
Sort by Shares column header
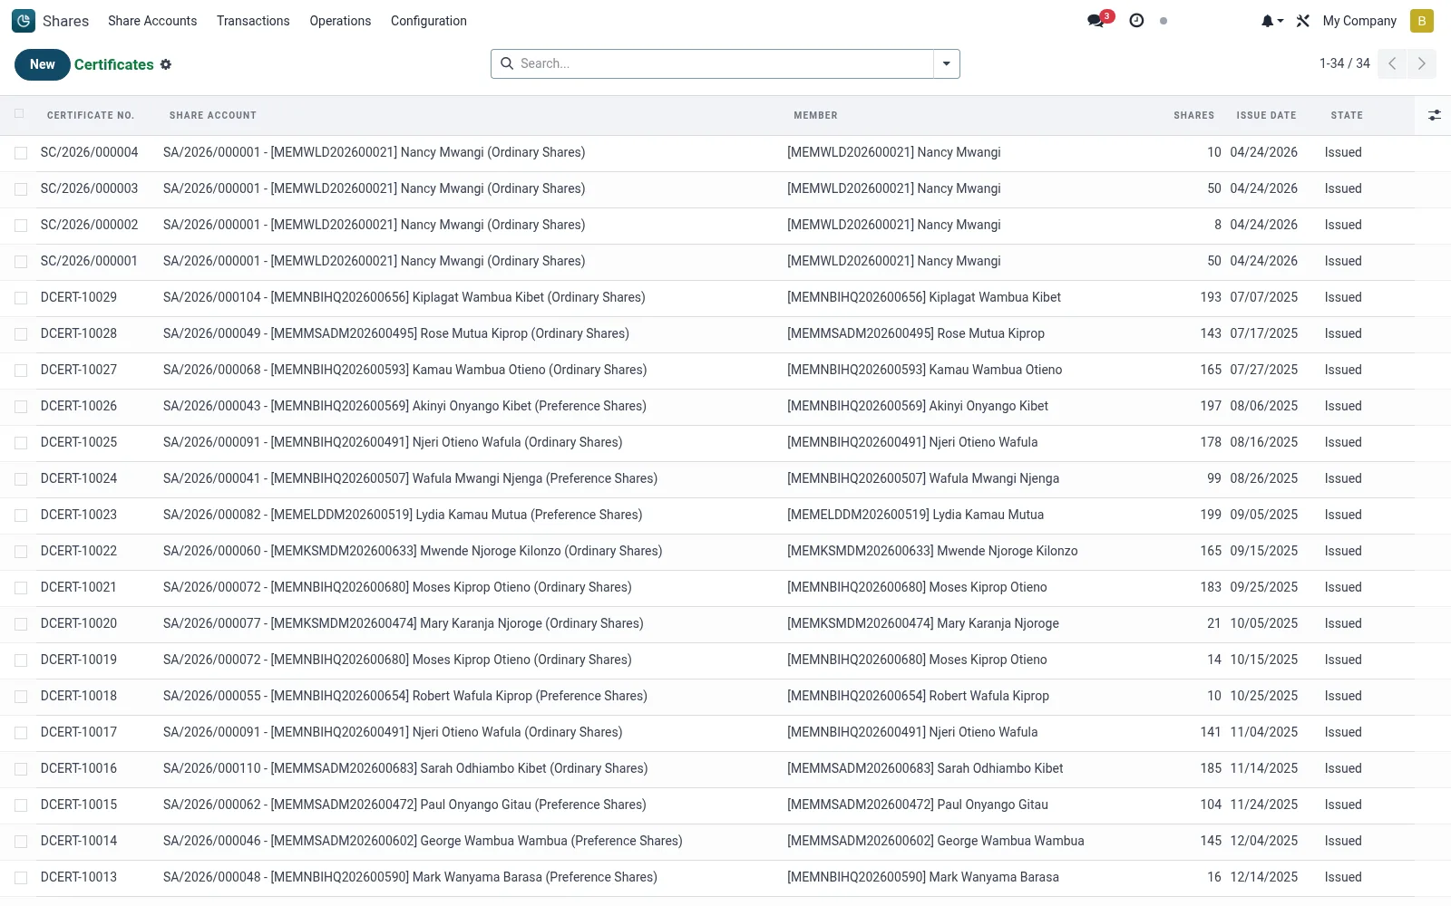click(1193, 115)
